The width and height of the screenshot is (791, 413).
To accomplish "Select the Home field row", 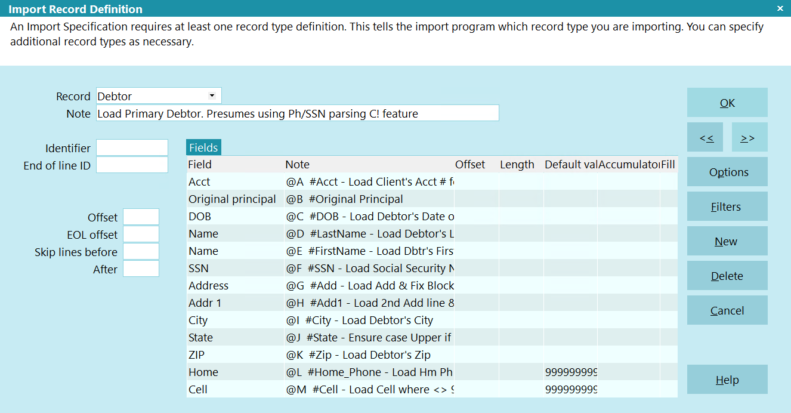I will pos(432,372).
